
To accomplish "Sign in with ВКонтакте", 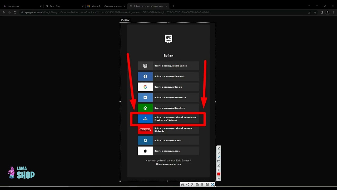I will click(168, 97).
